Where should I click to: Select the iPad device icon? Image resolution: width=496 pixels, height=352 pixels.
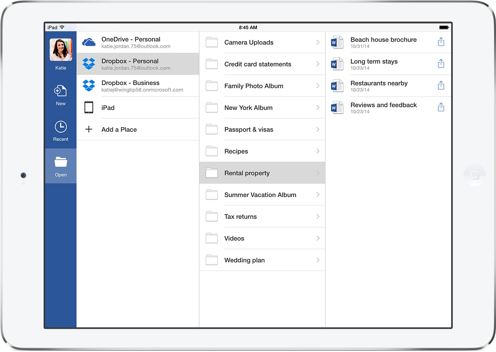click(89, 108)
